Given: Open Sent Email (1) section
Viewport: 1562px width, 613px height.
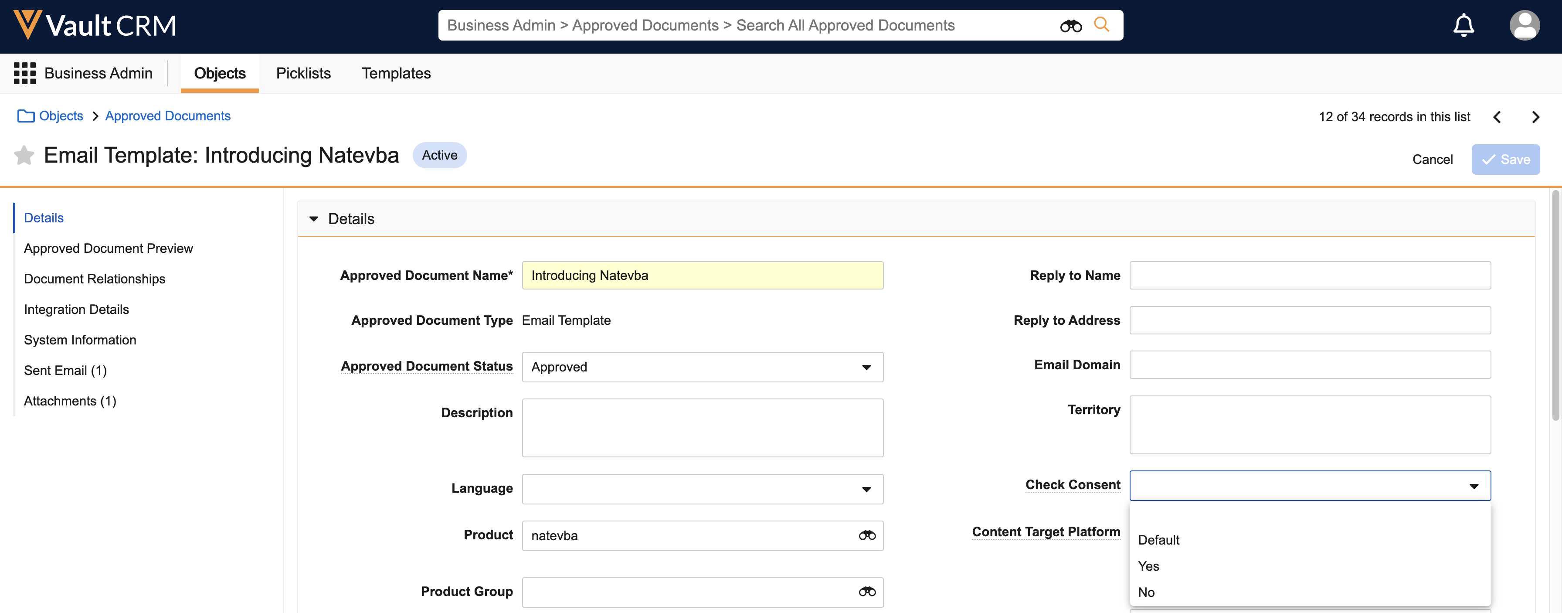Looking at the screenshot, I should click(x=65, y=371).
